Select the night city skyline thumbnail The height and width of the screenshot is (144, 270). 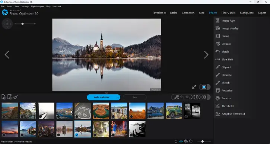click(46, 129)
